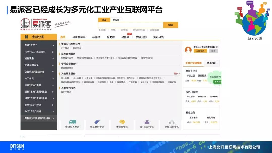Select the 供应商 search tab
This screenshot has width=272, height=153.
pos(116,20)
